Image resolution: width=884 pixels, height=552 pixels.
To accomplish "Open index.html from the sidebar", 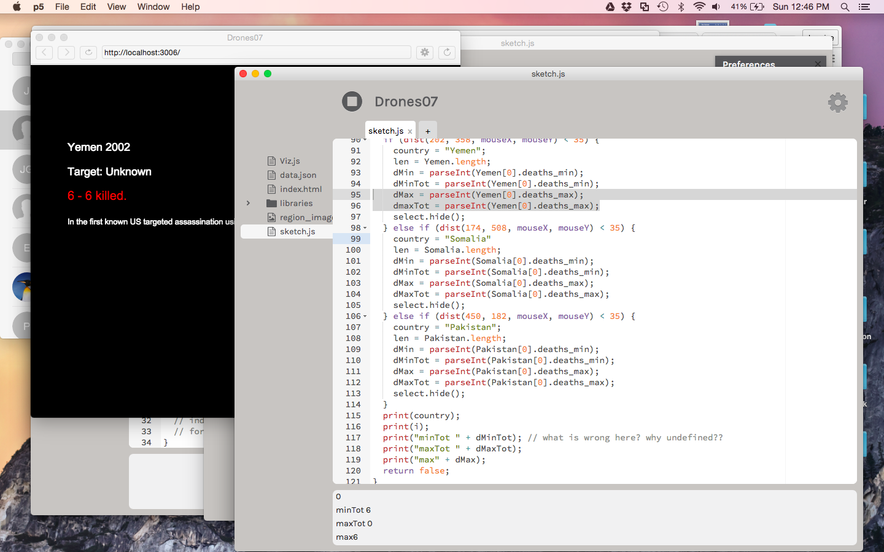I will tap(300, 189).
